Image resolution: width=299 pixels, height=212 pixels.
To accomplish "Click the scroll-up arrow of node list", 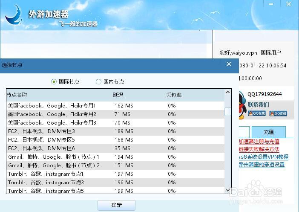I will point(228,92).
